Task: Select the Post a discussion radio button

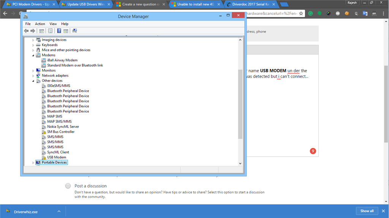Action: 68,186
